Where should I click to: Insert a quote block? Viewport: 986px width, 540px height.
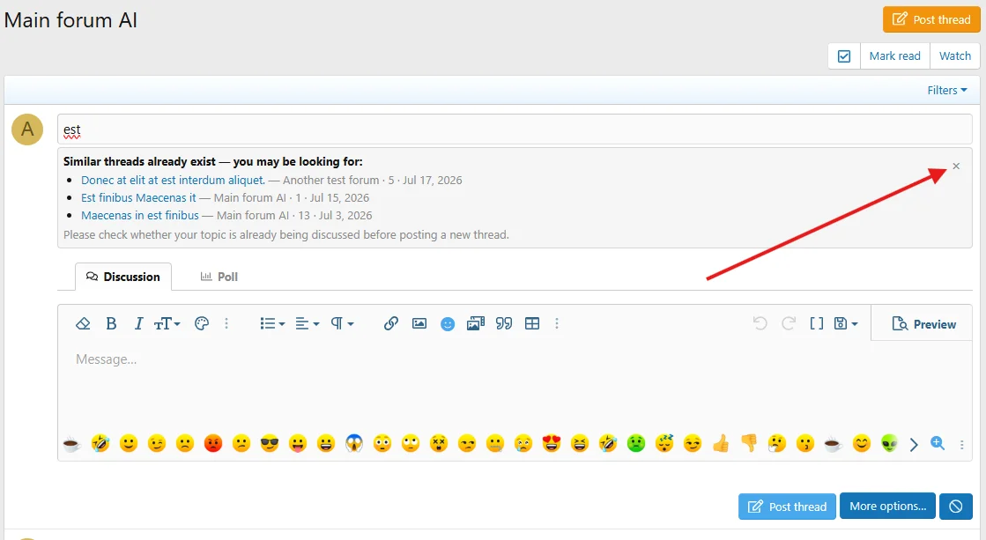point(504,324)
